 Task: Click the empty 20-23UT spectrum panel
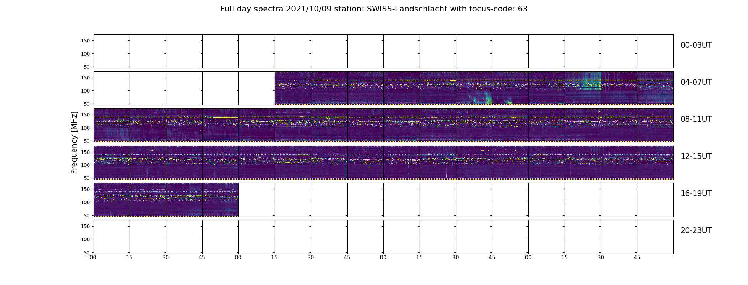point(383,237)
